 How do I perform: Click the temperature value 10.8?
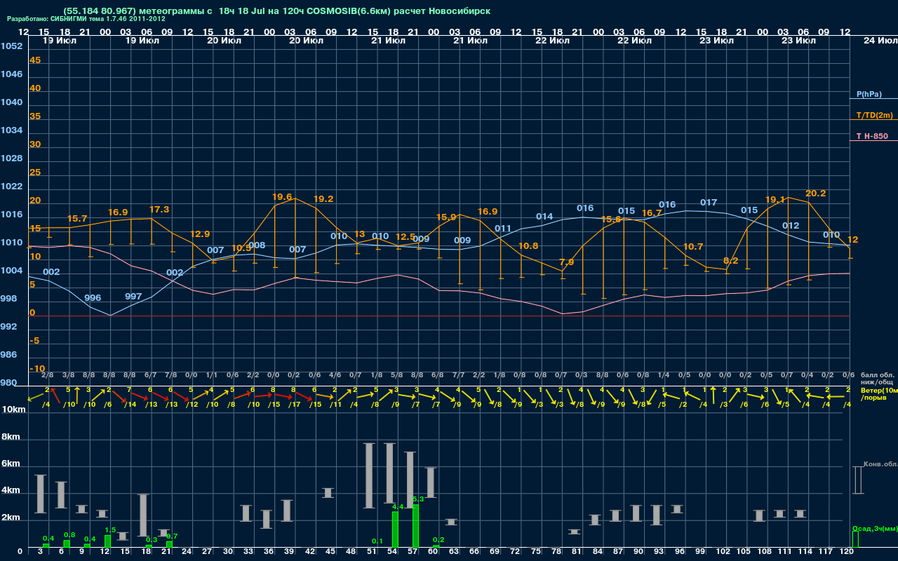pyautogui.click(x=528, y=246)
